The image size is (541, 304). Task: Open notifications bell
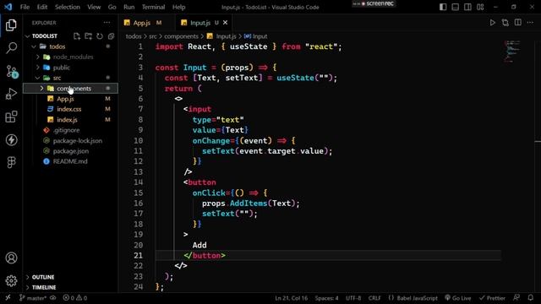pyautogui.click(x=530, y=298)
